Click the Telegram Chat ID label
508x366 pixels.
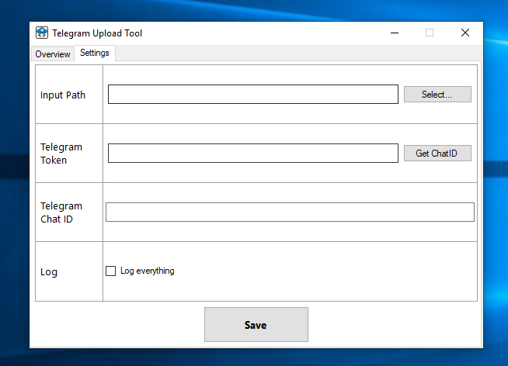(x=61, y=212)
